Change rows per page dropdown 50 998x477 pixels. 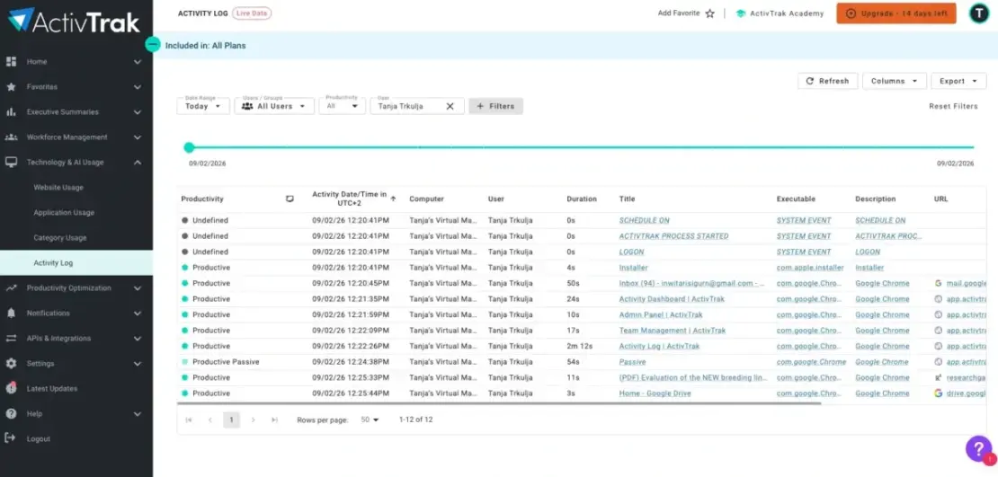tap(370, 420)
